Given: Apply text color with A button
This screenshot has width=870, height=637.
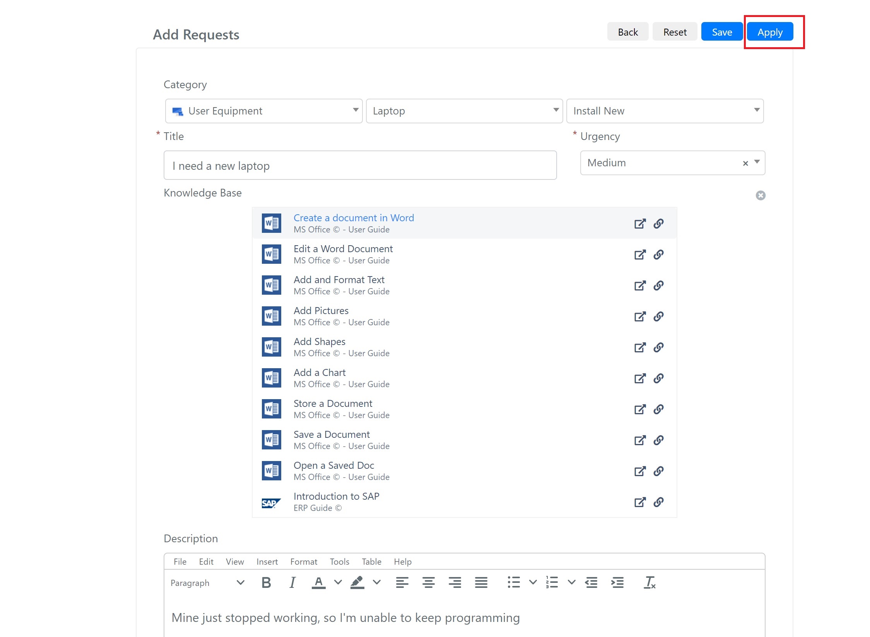Looking at the screenshot, I should click(318, 582).
